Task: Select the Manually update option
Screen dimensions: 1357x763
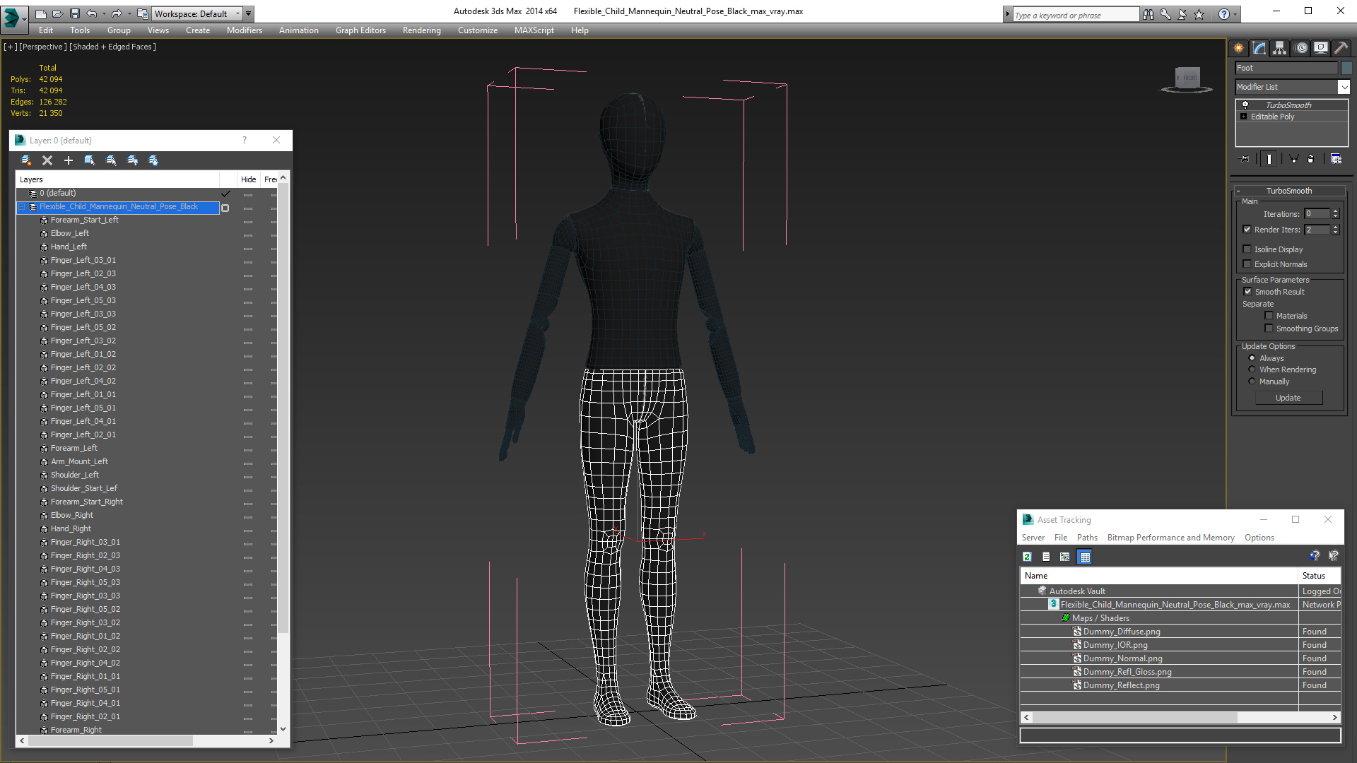Action: click(1252, 381)
